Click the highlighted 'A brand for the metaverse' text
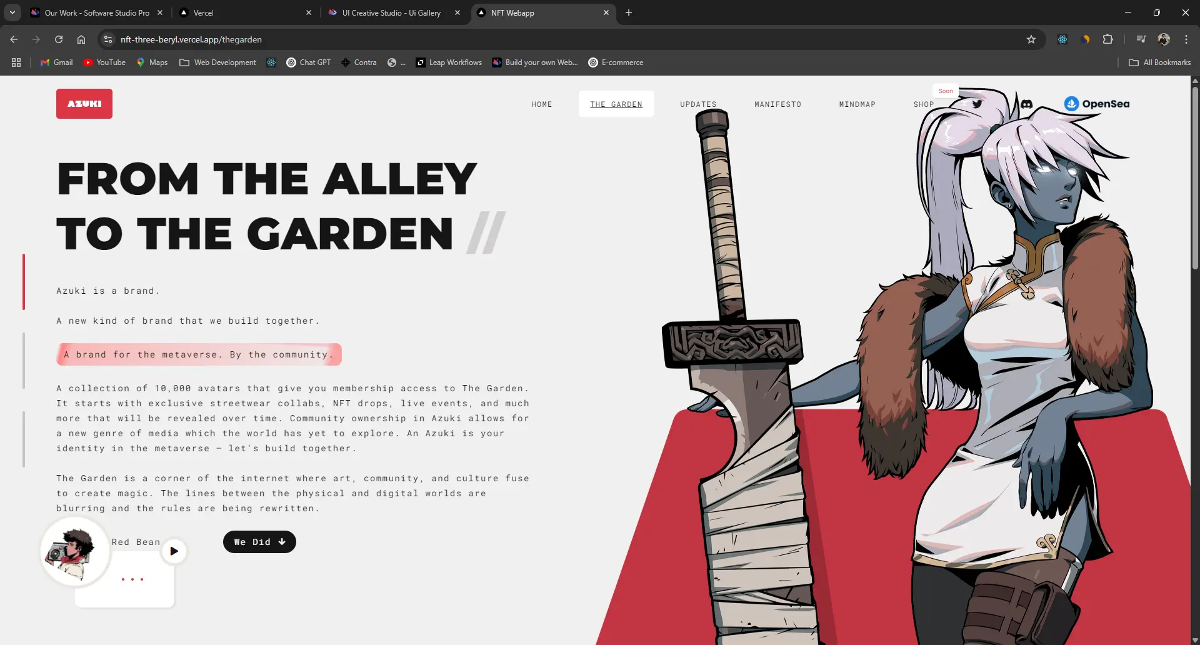The height and width of the screenshot is (645, 1200). (199, 354)
